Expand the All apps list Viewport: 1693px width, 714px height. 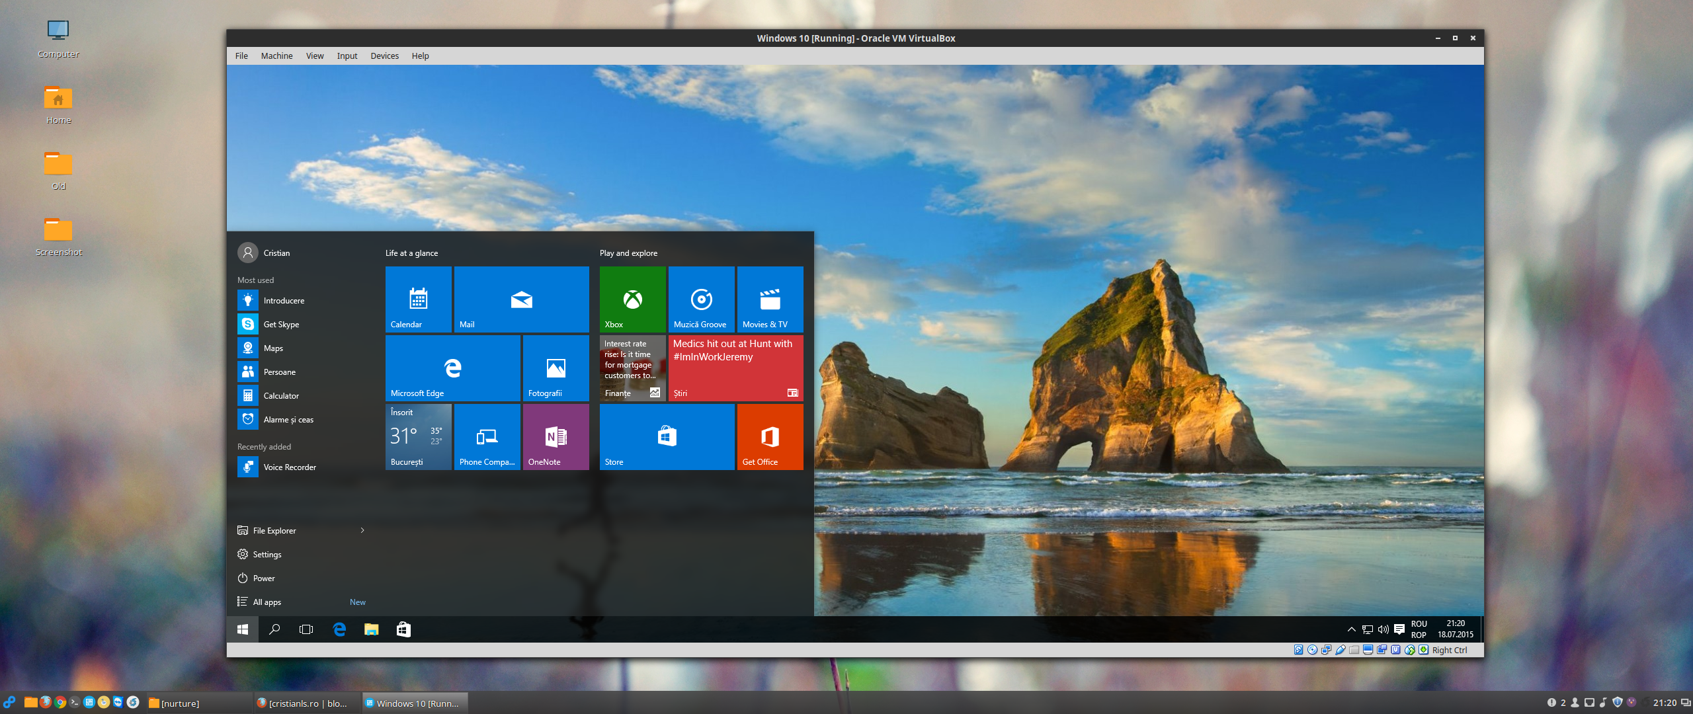coord(267,602)
